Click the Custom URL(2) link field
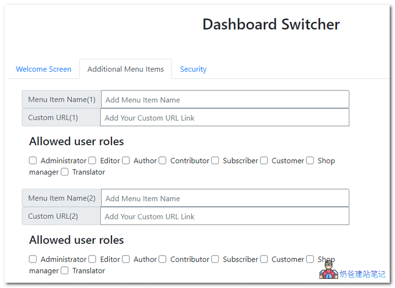 pos(224,216)
